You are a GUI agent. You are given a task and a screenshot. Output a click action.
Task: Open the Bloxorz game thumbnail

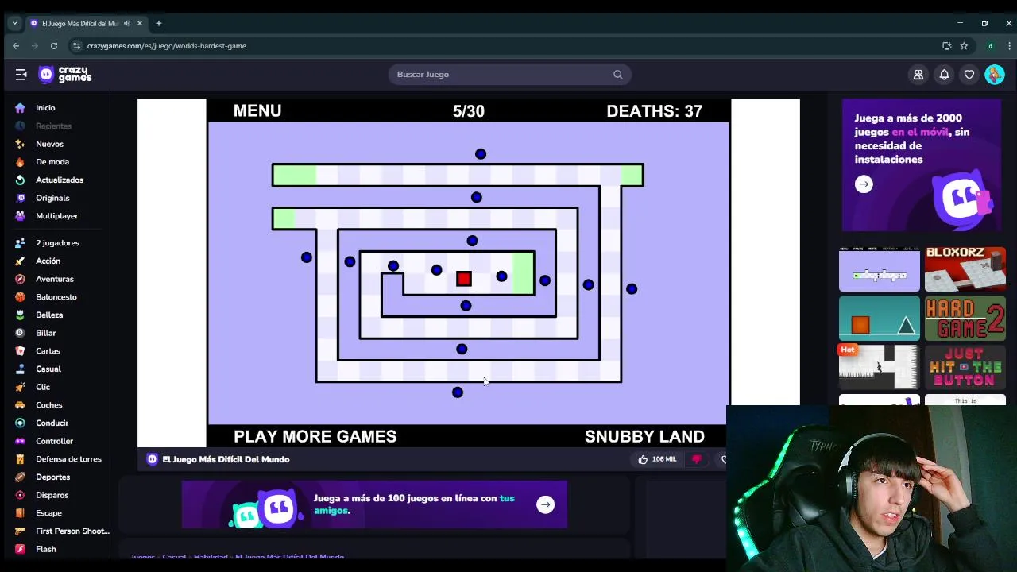[x=965, y=269]
